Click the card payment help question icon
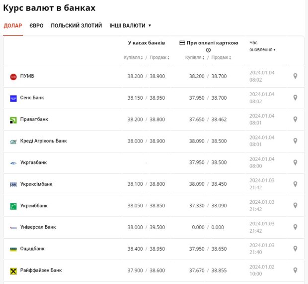308x284 pixels. coord(208,50)
